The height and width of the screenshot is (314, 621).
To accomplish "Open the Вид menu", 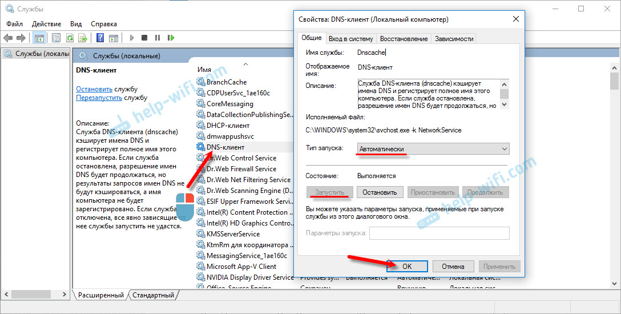I will point(76,24).
